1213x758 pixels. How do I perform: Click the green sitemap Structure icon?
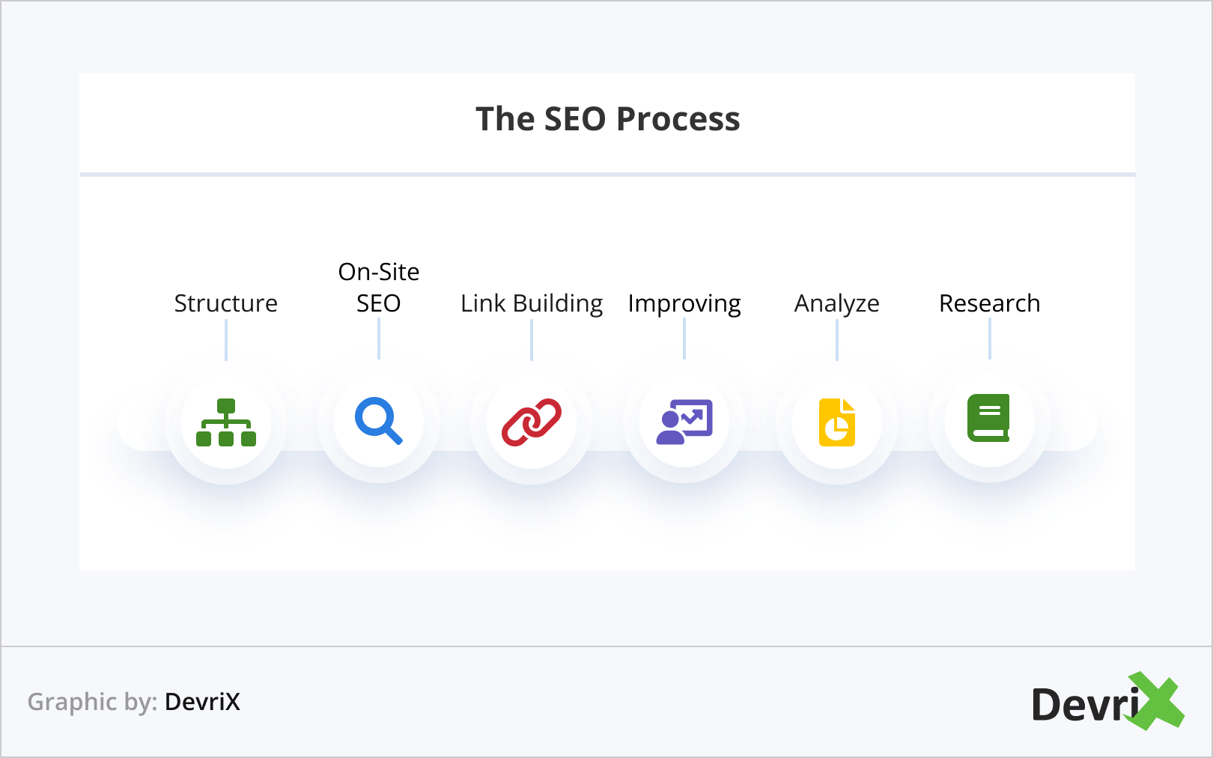[226, 422]
